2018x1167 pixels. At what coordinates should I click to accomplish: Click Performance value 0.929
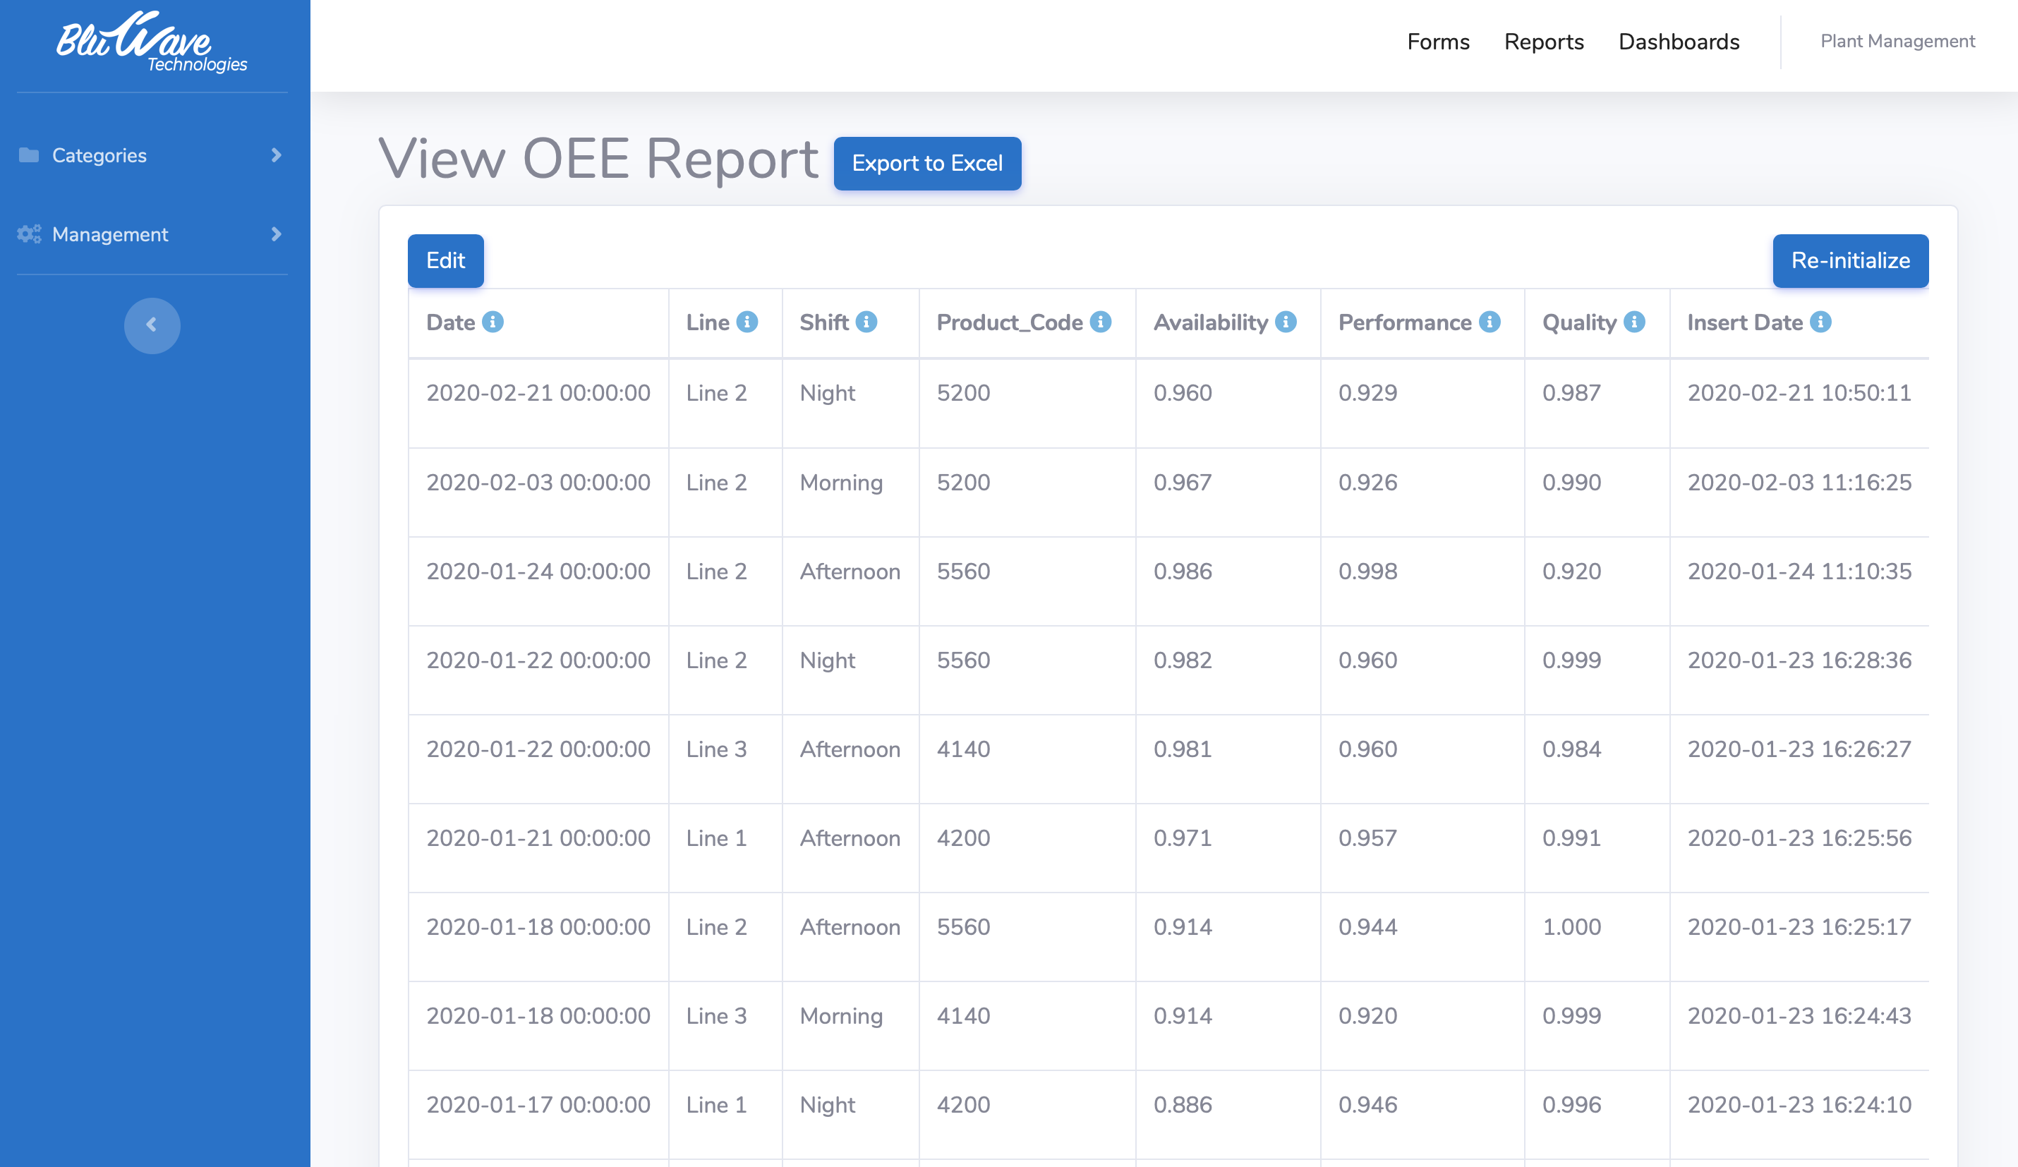click(1367, 392)
